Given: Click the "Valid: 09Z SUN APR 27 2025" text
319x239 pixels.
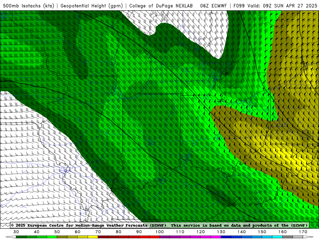Looking at the screenshot, I should coord(282,6).
